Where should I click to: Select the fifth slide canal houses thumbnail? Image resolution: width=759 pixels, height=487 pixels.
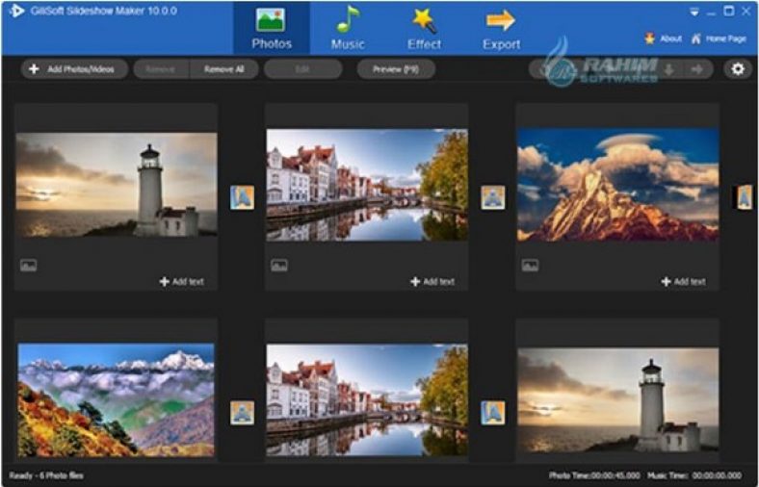tap(367, 399)
